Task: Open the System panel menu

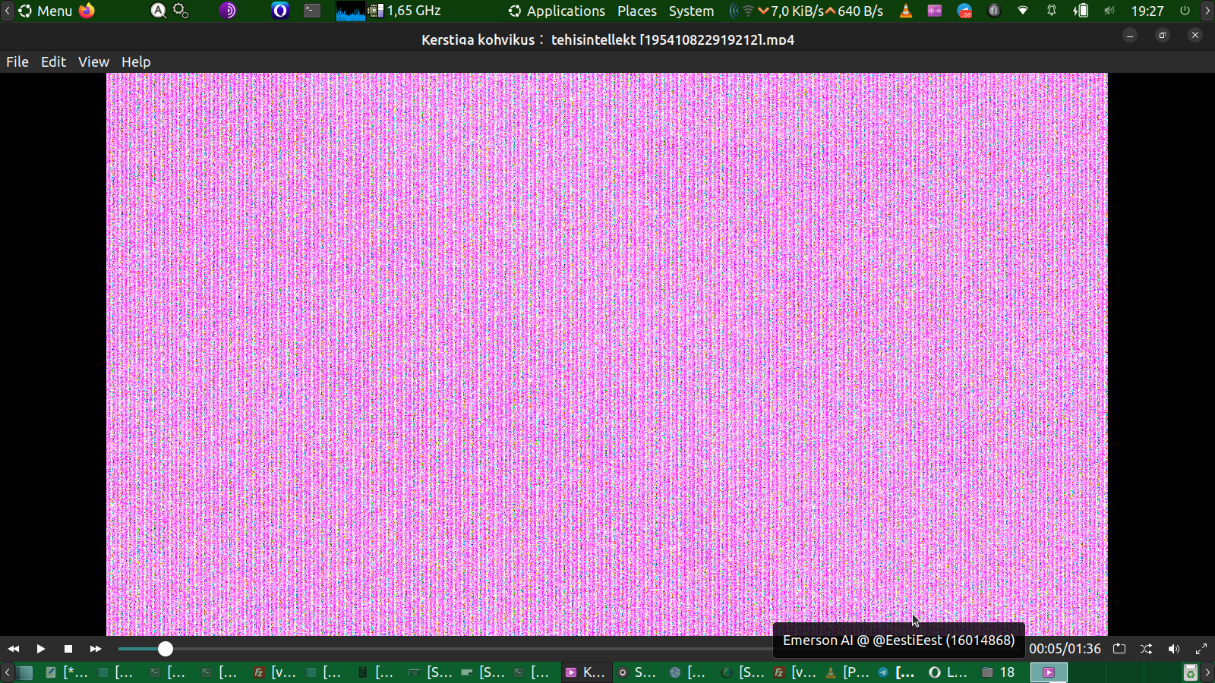Action: [x=691, y=11]
